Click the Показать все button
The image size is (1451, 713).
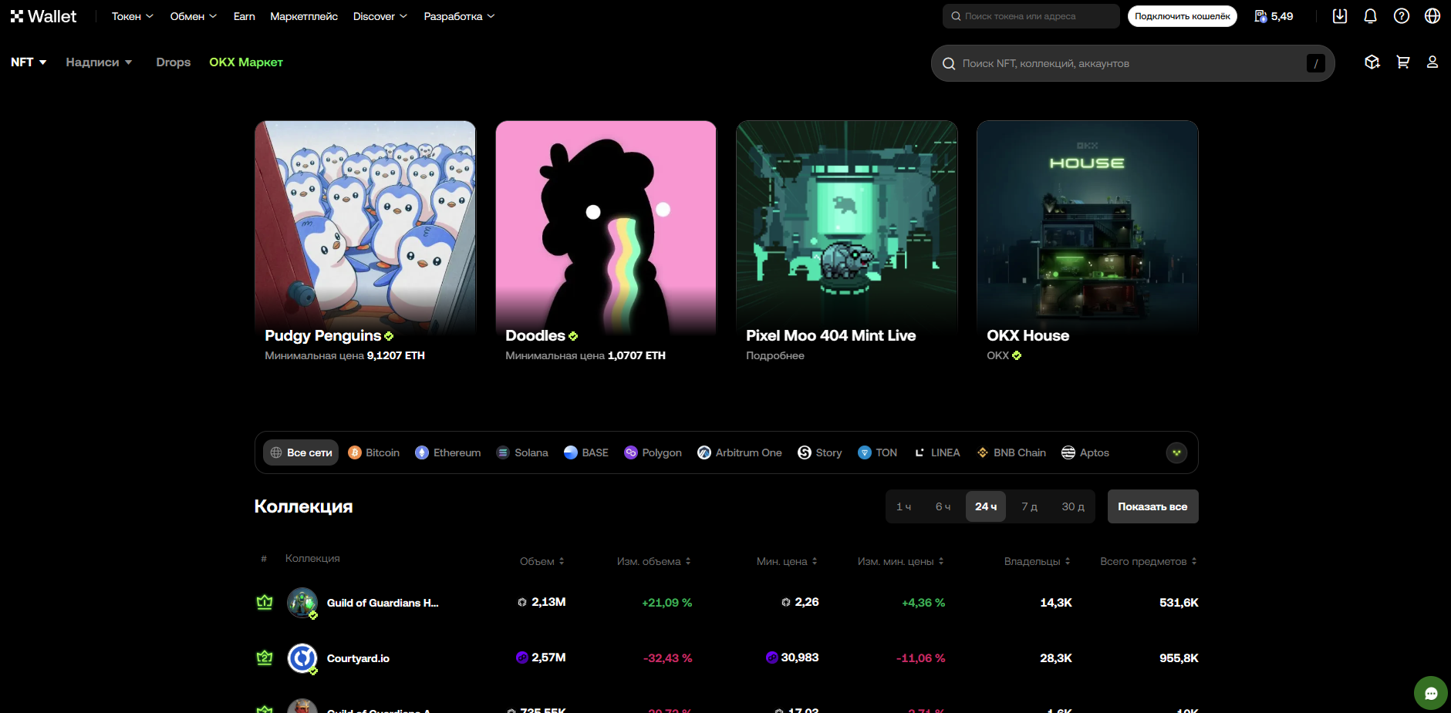pos(1153,506)
